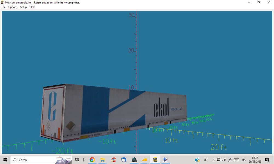Click the help question-mark tray icon
Image resolution: width=274 pixels, height=164 pixels.
(197, 160)
